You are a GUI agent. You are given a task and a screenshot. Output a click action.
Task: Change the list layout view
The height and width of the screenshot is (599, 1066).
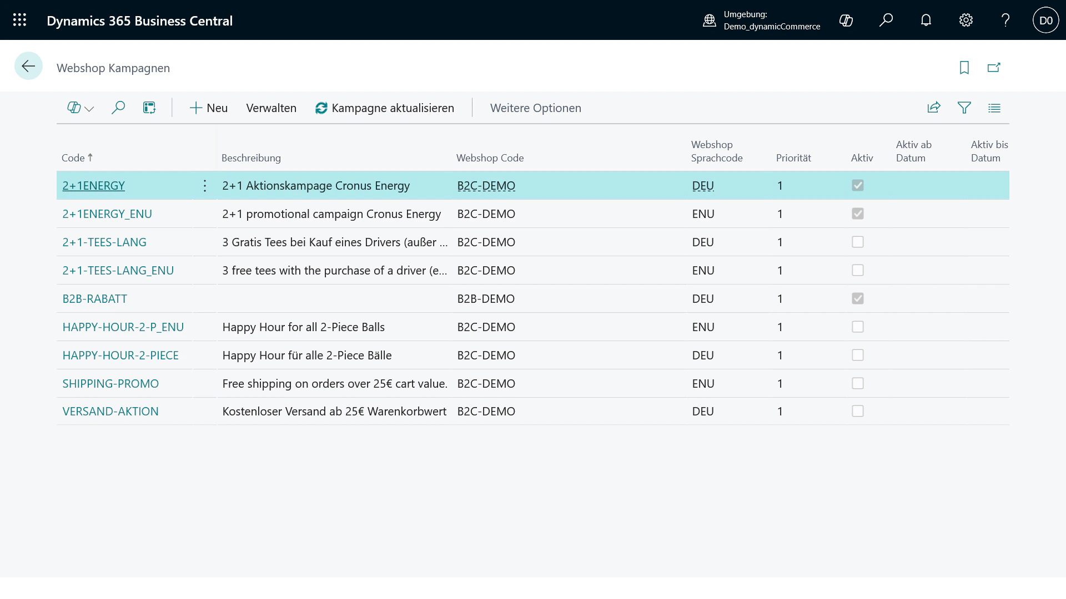[994, 108]
